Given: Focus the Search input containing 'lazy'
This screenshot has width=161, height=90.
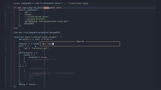Looking at the screenshot, I should click(x=80, y=44).
